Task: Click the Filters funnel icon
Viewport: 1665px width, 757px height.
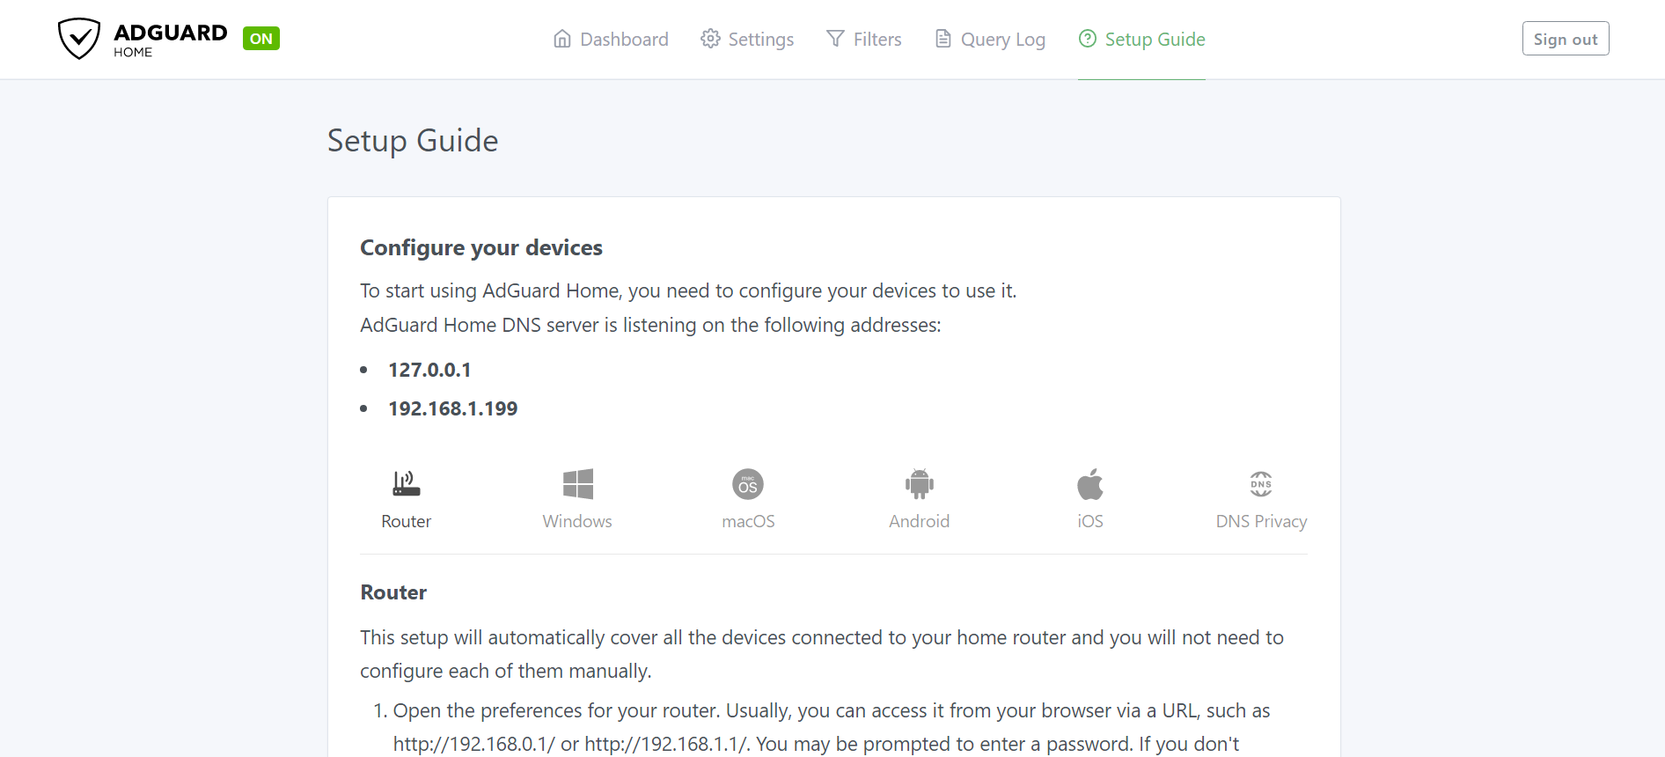Action: pos(835,39)
